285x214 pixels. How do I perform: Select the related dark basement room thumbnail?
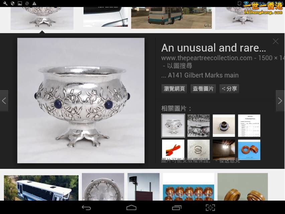224,150
